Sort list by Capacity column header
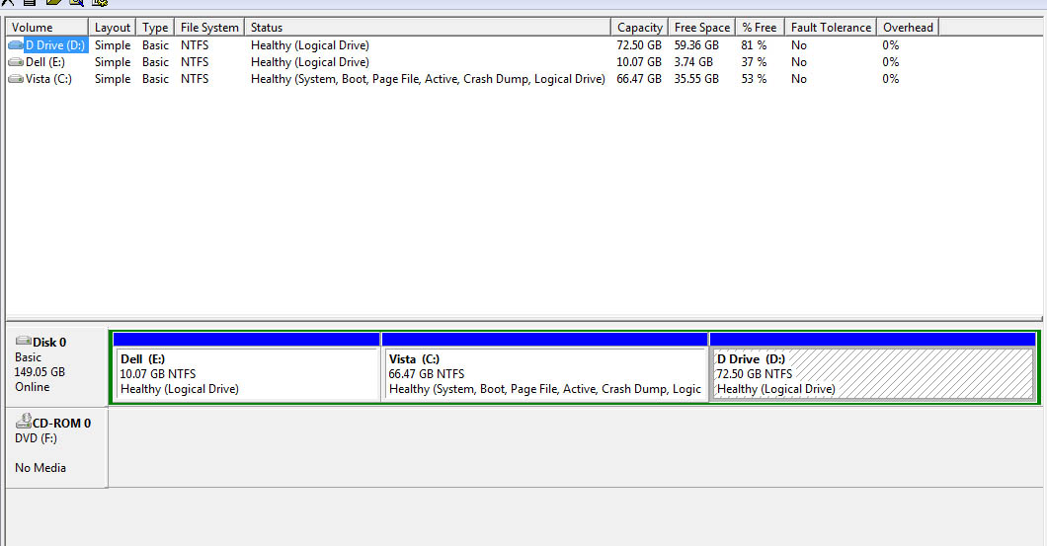1047x546 pixels. (639, 28)
